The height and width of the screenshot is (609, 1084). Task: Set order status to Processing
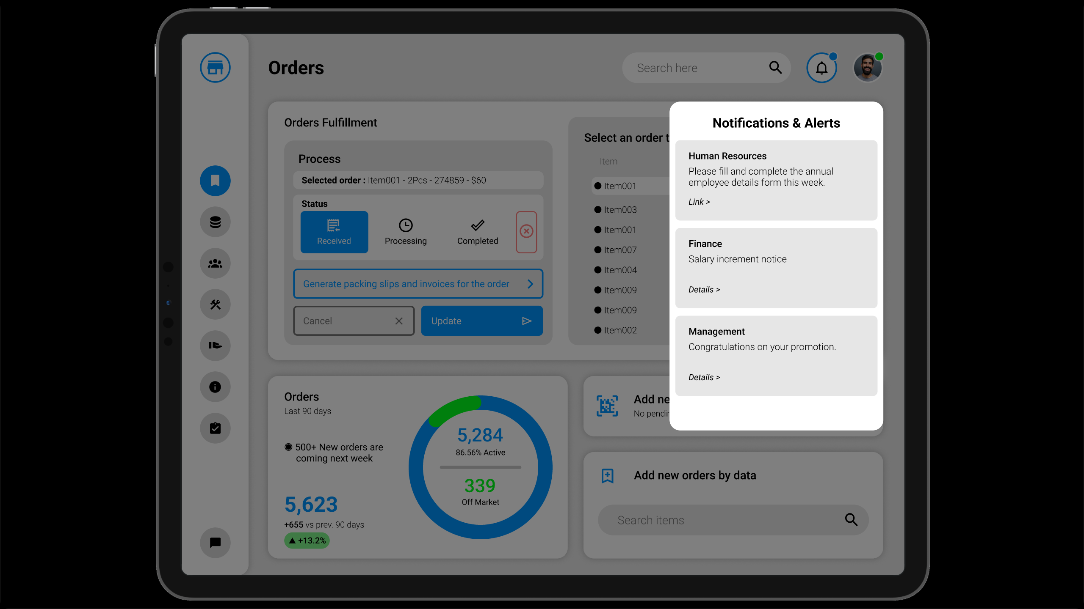click(x=405, y=232)
